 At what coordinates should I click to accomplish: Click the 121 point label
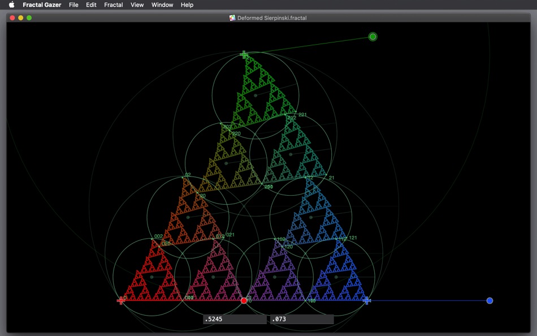click(x=353, y=238)
